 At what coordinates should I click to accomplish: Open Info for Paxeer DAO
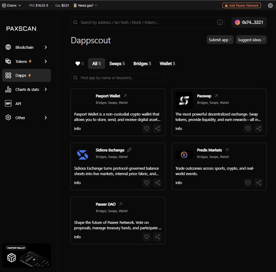click(77, 237)
